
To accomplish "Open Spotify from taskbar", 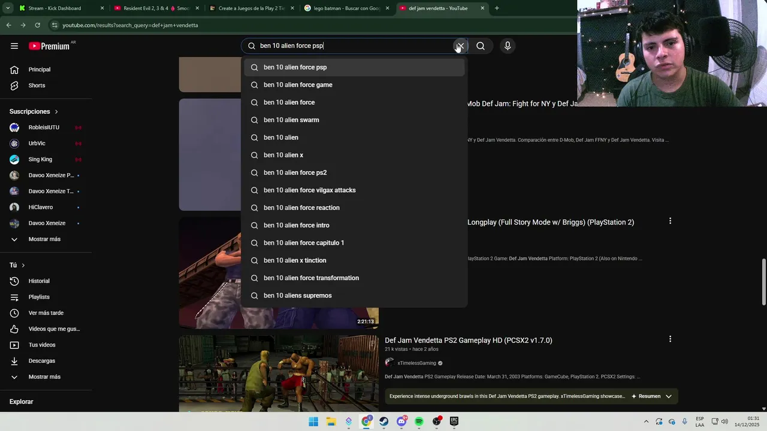I will coord(419,421).
